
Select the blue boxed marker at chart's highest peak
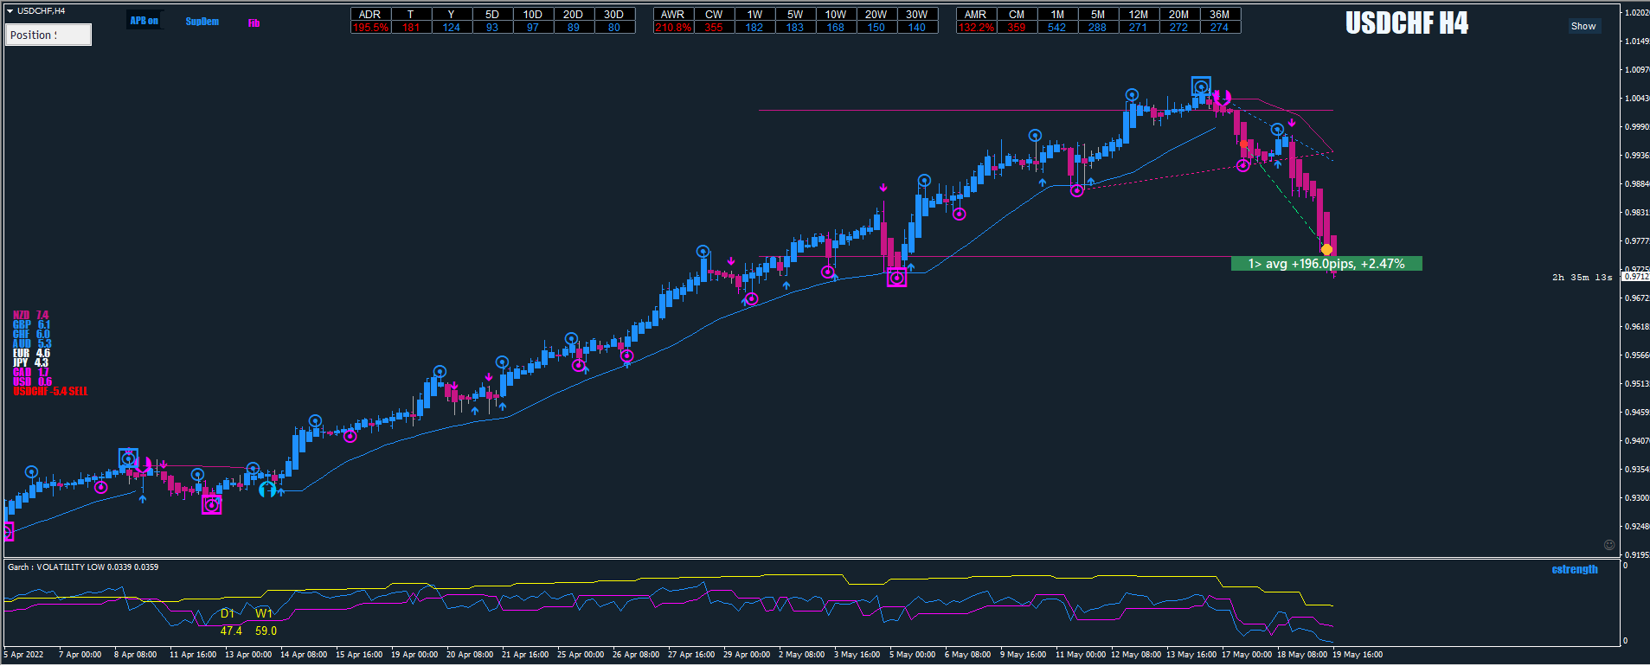click(1201, 86)
